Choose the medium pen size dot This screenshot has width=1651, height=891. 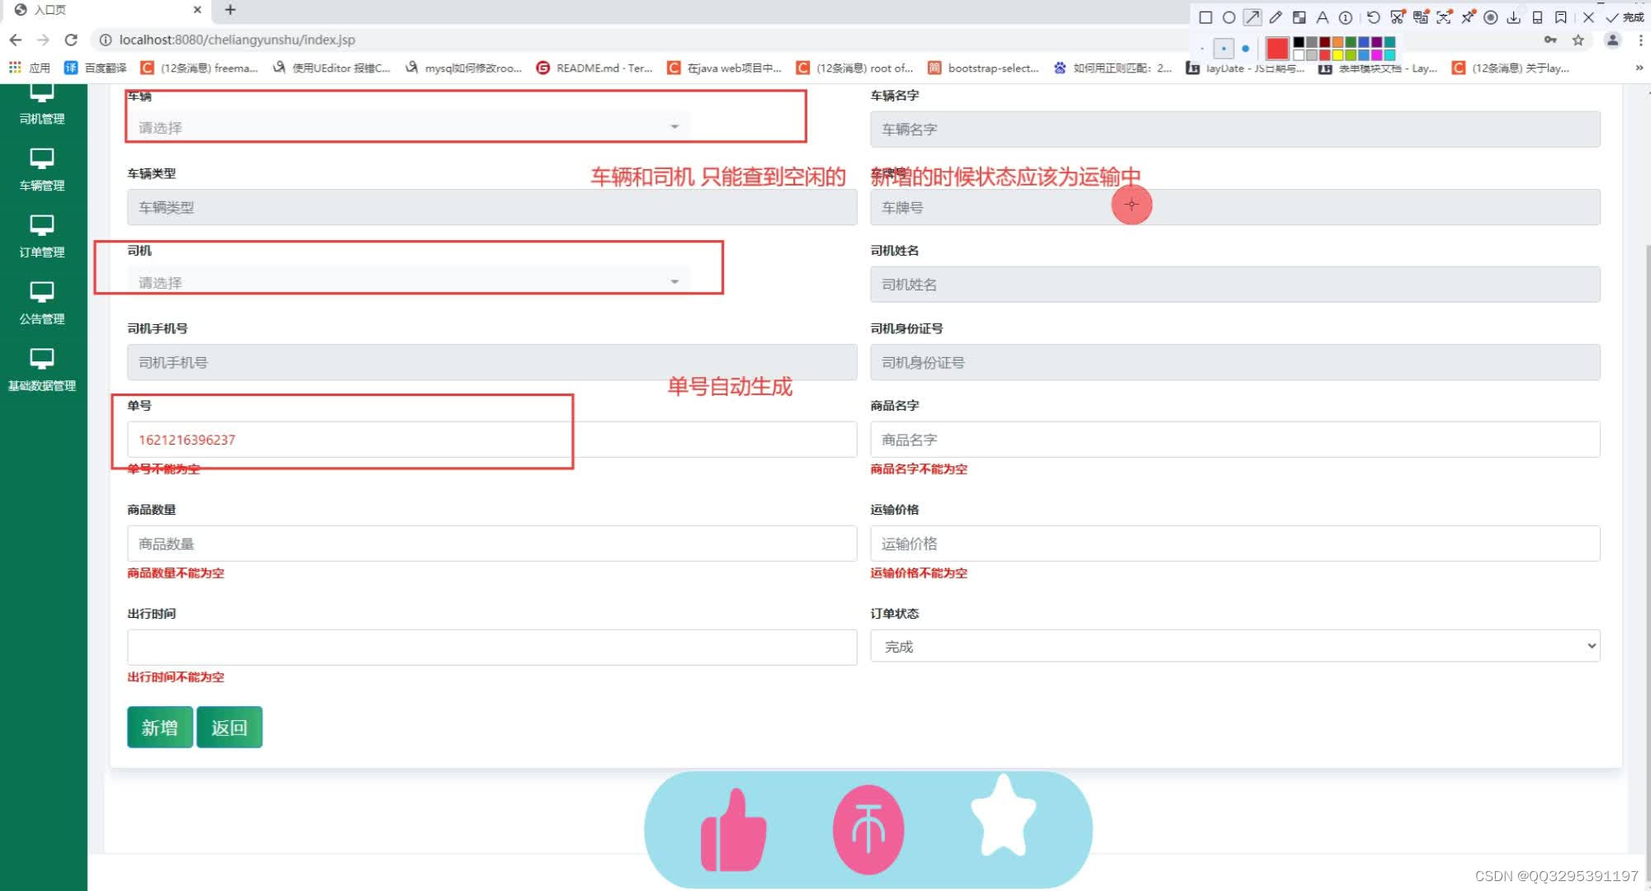click(1223, 49)
